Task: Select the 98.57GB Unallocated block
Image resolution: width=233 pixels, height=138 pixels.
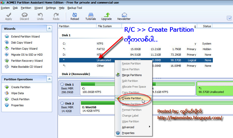Action: [215, 88]
